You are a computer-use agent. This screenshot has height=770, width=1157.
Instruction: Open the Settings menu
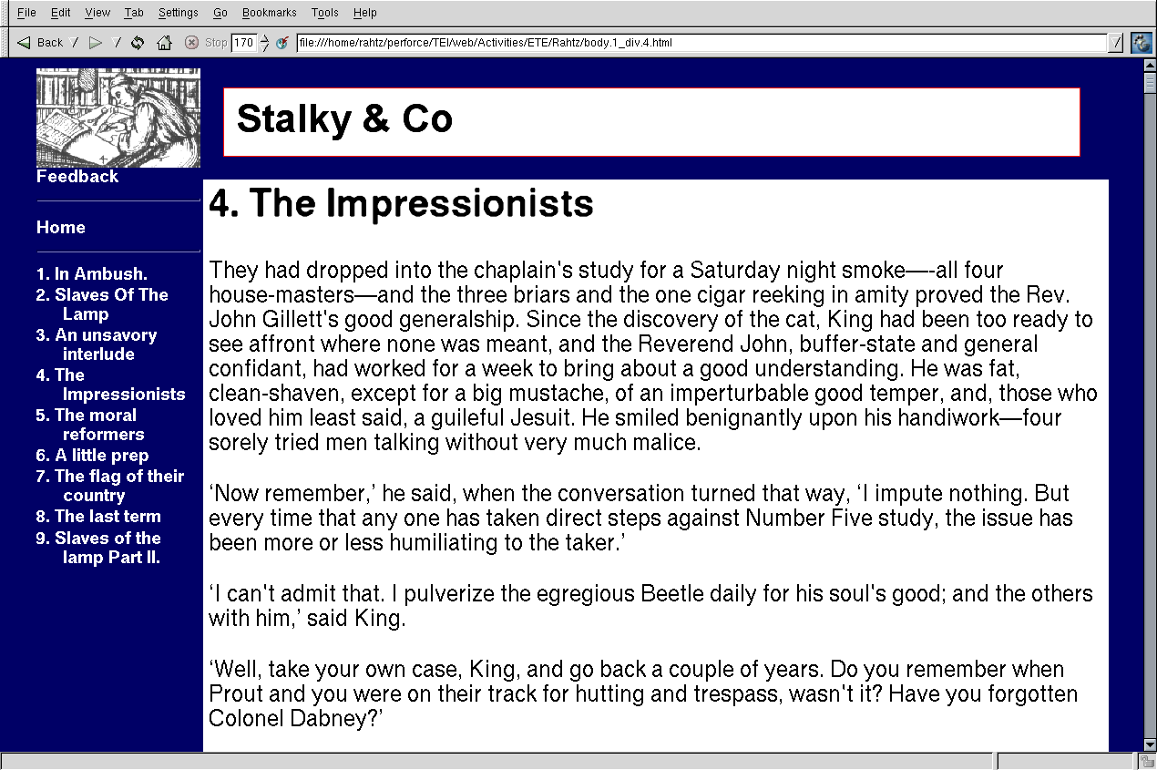click(x=178, y=13)
